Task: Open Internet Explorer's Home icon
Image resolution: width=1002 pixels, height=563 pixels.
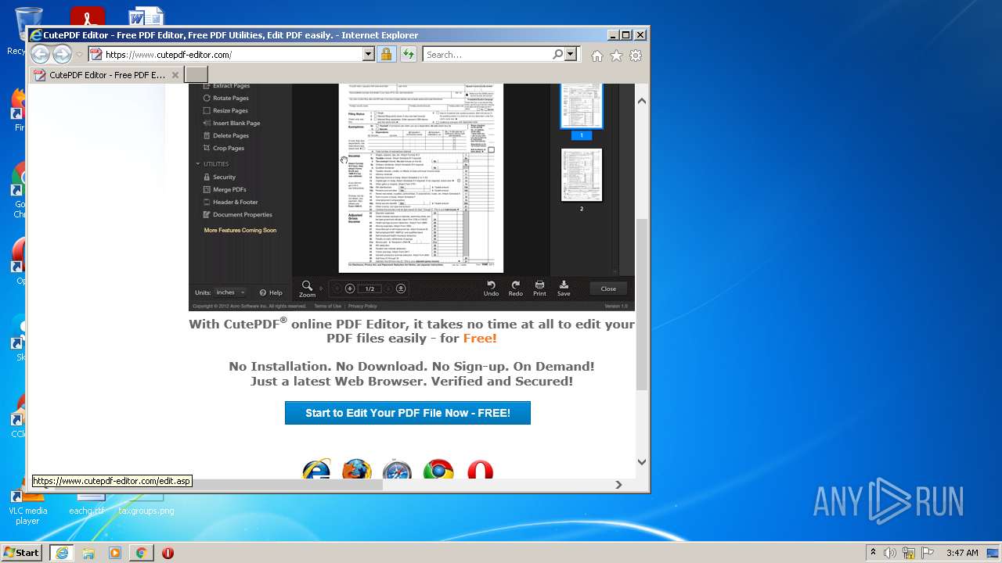Action: click(597, 56)
